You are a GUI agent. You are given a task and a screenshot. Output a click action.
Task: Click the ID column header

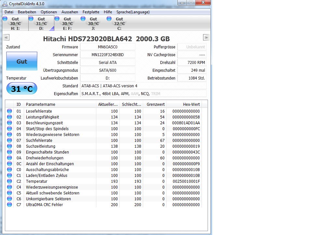(x=19, y=104)
